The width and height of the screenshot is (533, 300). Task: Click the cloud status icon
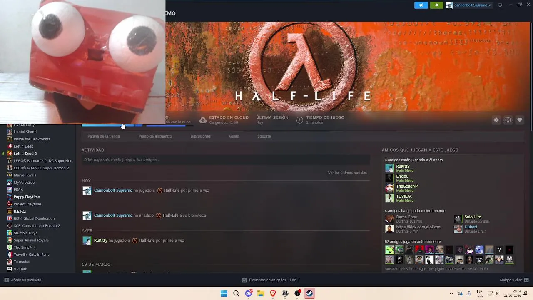pyautogui.click(x=203, y=120)
